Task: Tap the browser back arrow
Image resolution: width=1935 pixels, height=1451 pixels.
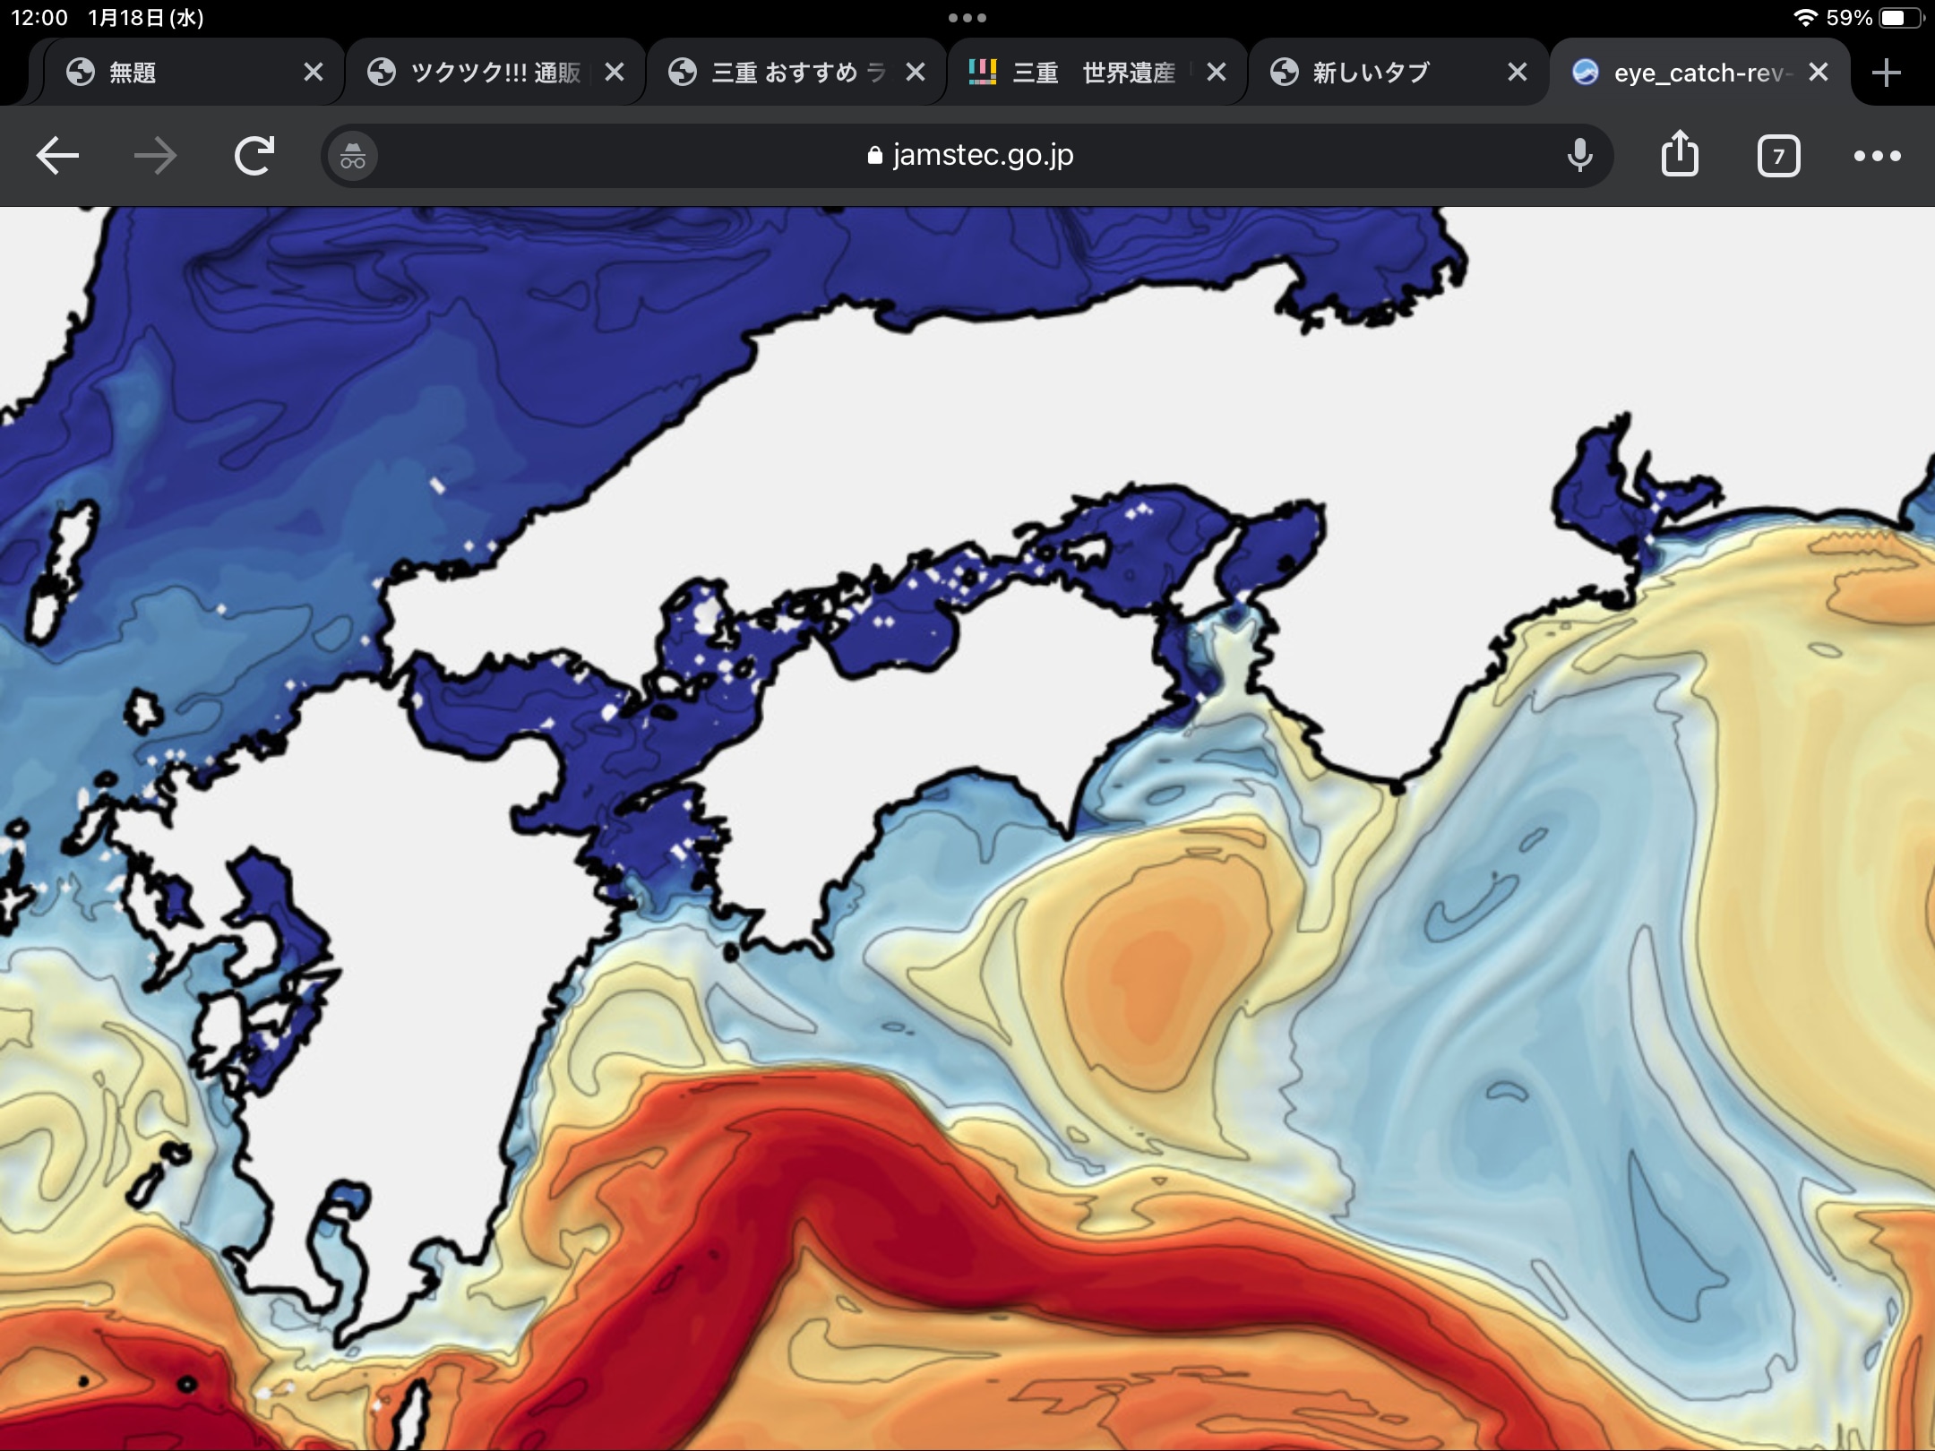Action: (x=57, y=156)
